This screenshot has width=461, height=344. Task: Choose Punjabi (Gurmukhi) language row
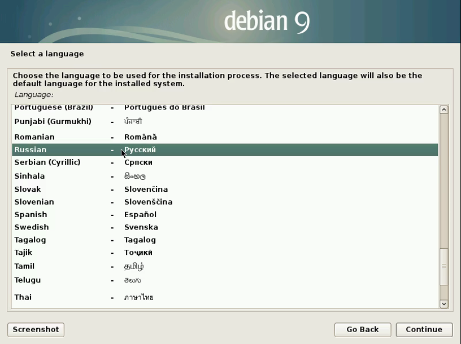(x=53, y=122)
